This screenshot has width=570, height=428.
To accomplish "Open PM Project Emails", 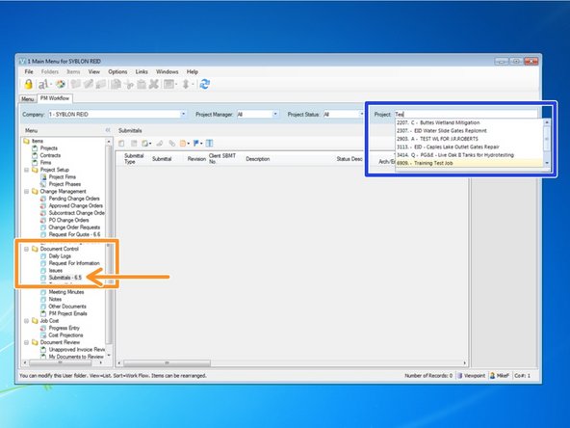I will pos(67,313).
